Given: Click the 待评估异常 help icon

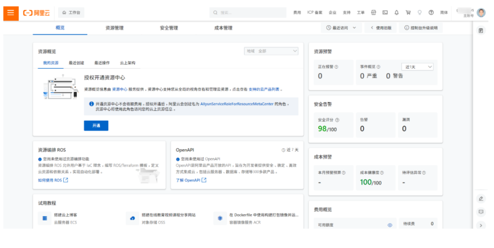Looking at the screenshot, I should (424, 172).
